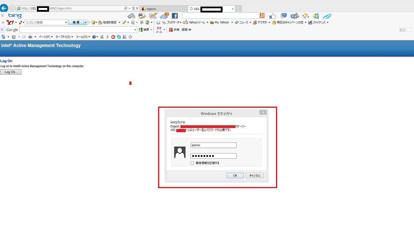
Task: Click username field containing admin
Action: [214, 145]
